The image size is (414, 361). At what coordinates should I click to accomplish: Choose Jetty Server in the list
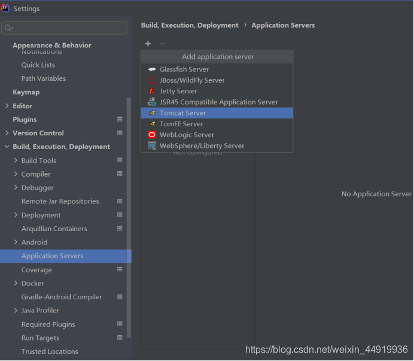click(217, 91)
